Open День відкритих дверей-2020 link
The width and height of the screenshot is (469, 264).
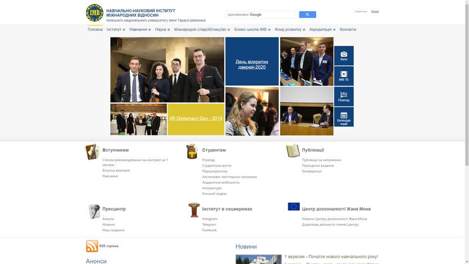(x=252, y=65)
